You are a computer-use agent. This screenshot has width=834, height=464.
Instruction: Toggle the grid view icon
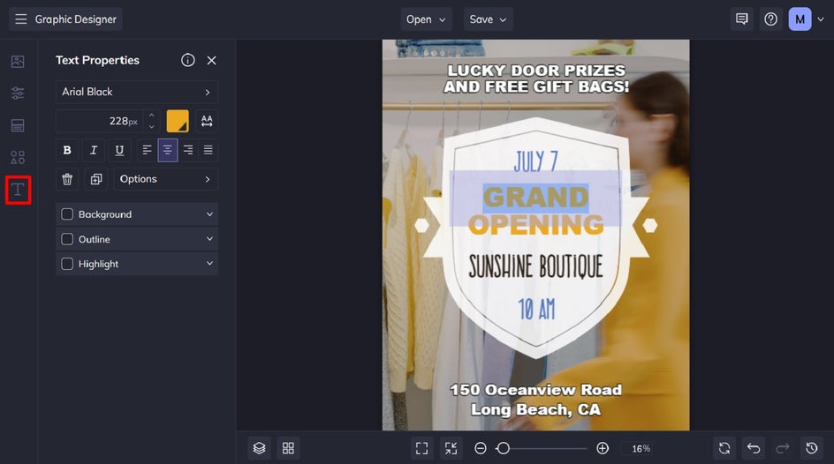click(x=288, y=449)
